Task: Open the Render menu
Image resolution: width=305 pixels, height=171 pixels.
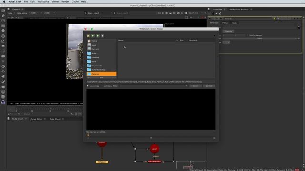Action: (65, 2)
